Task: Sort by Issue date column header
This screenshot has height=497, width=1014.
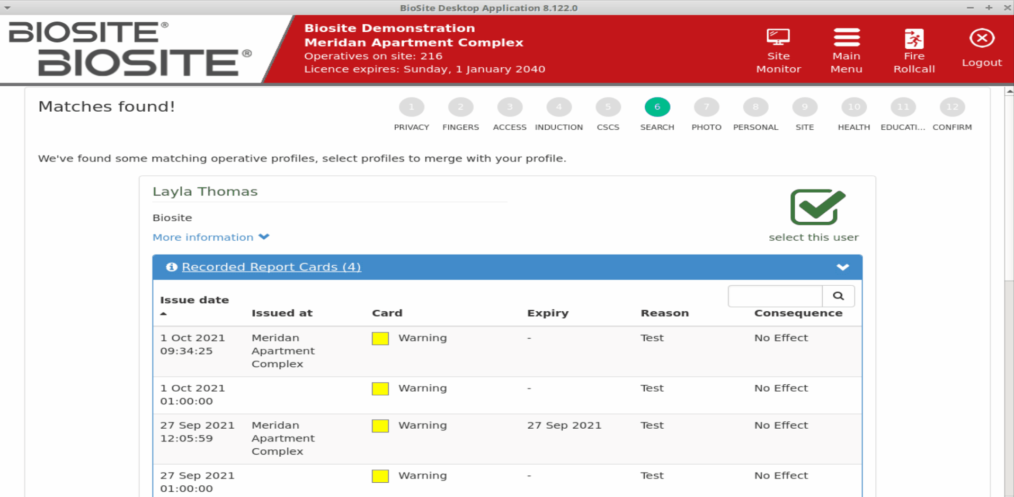Action: coord(194,300)
